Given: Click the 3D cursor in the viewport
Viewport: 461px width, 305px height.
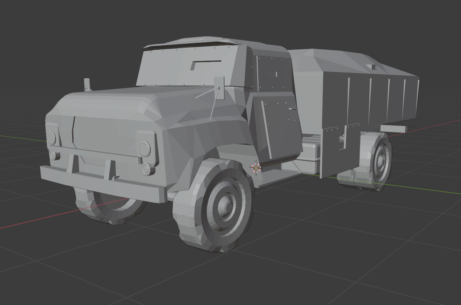Looking at the screenshot, I should [255, 167].
